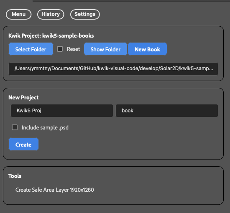Focus the project folder path field
The height and width of the screenshot is (213, 230).
coord(113,69)
